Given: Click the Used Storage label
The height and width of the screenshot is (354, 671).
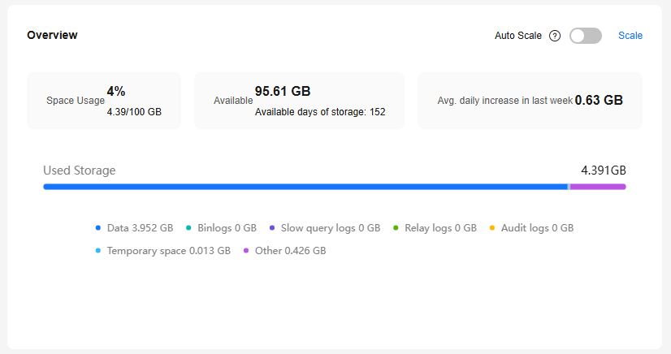Looking at the screenshot, I should (80, 171).
